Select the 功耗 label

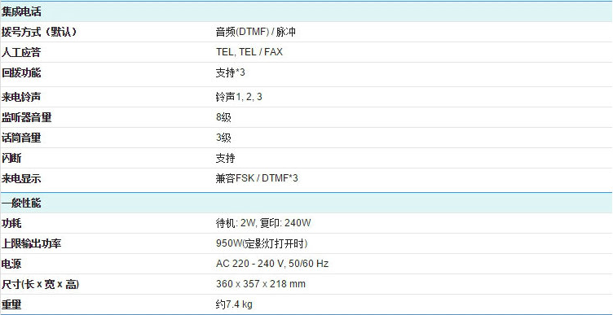pyautogui.click(x=11, y=224)
